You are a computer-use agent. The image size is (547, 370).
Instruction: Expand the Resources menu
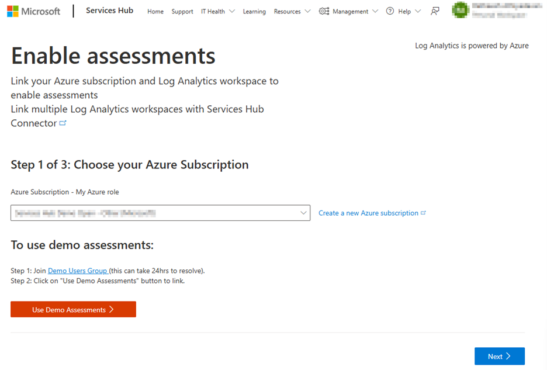click(x=292, y=12)
